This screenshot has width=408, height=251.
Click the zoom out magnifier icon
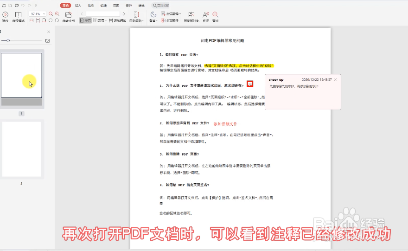(x=51, y=14)
